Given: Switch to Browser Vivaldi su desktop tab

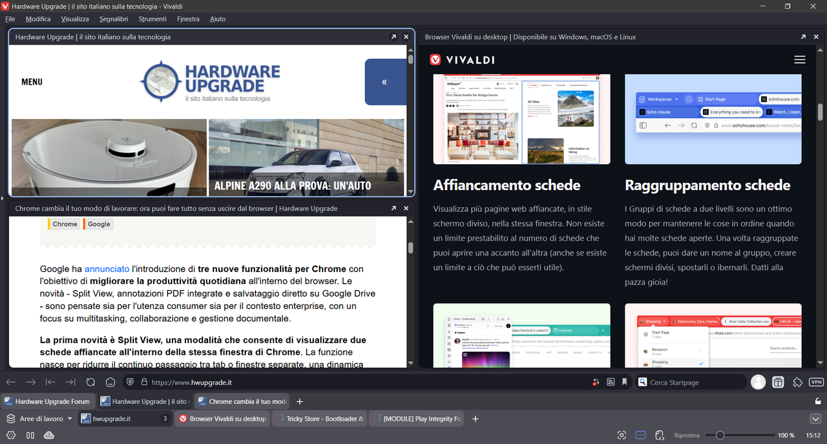Looking at the screenshot, I should 223,419.
